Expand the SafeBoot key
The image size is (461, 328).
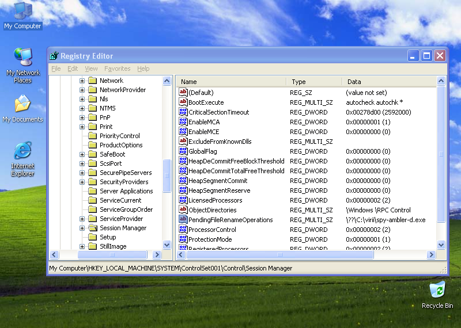pyautogui.click(x=82, y=154)
